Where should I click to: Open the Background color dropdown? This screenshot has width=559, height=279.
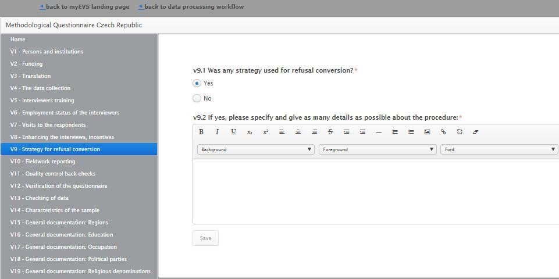click(x=255, y=149)
